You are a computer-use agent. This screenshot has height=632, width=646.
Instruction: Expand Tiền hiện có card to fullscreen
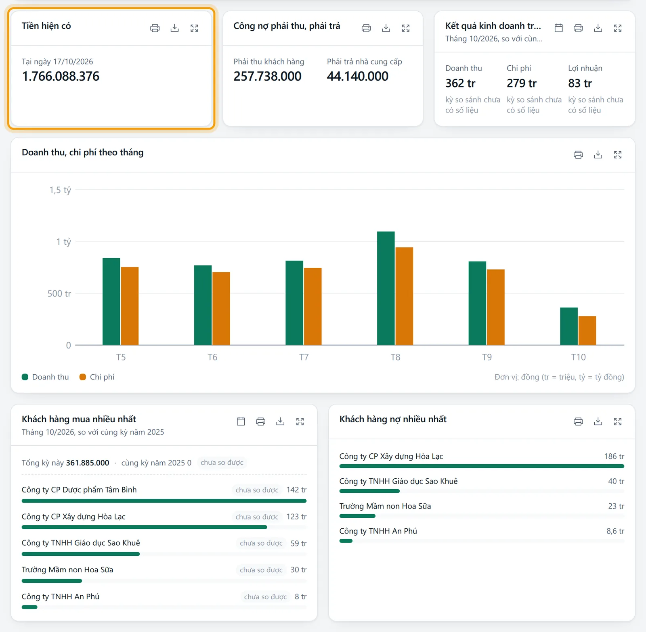point(194,28)
